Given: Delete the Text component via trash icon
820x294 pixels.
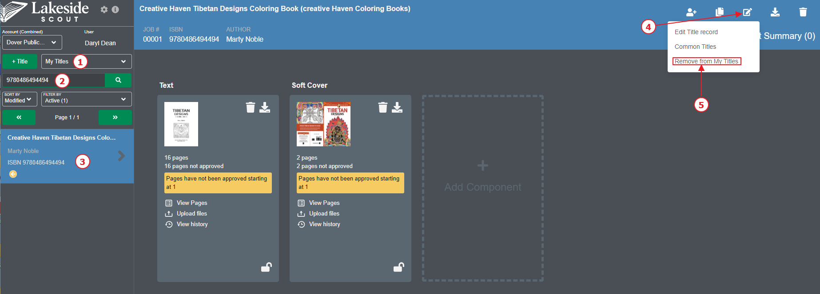Looking at the screenshot, I should tap(251, 107).
